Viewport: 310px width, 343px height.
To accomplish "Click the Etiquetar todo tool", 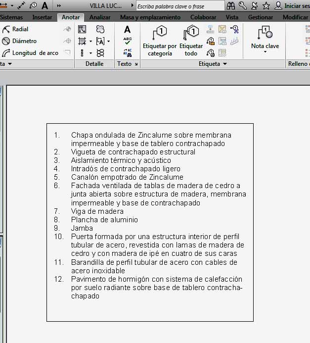I will point(191,41).
